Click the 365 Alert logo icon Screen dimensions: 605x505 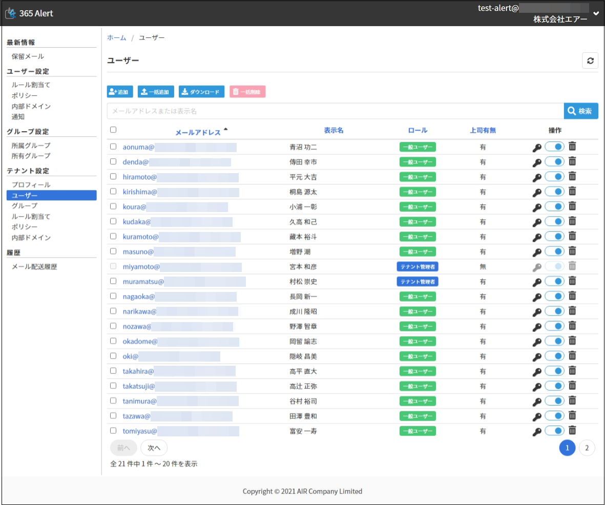[10, 13]
